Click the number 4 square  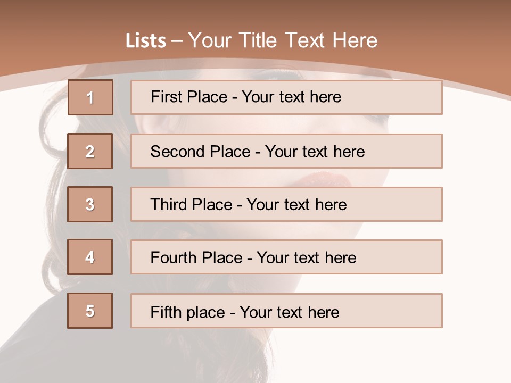tap(90, 257)
